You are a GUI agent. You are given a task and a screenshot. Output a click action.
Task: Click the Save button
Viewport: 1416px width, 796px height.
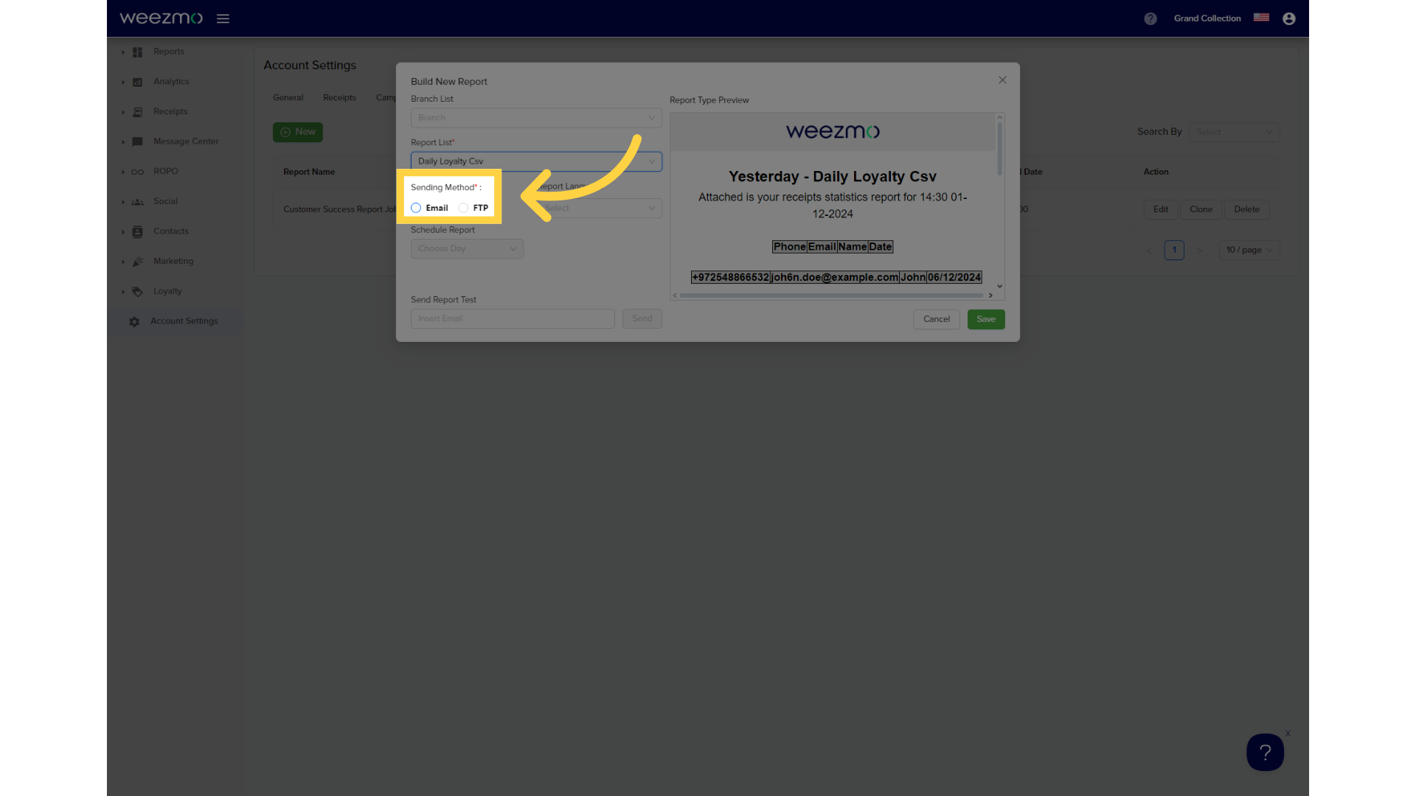(x=985, y=319)
